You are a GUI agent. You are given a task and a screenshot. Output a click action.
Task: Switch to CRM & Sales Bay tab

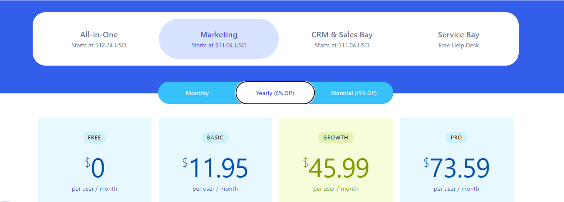click(x=342, y=39)
